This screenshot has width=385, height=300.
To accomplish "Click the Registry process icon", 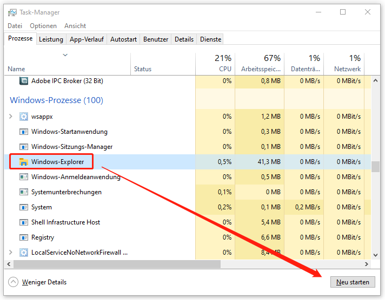I will [24, 237].
